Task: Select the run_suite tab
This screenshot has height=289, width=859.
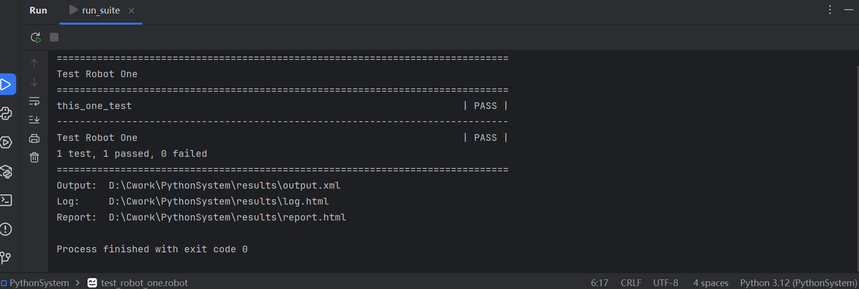Action: (x=100, y=10)
